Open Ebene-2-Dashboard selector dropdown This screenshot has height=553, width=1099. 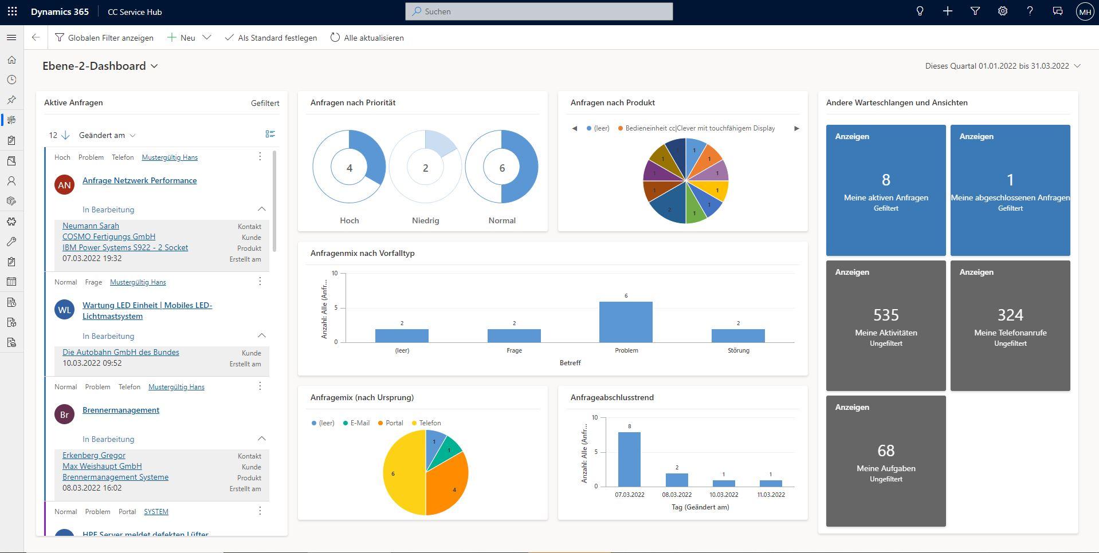[x=154, y=66]
